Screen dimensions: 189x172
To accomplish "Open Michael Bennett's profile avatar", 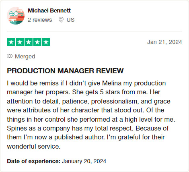I will (x=16, y=16).
